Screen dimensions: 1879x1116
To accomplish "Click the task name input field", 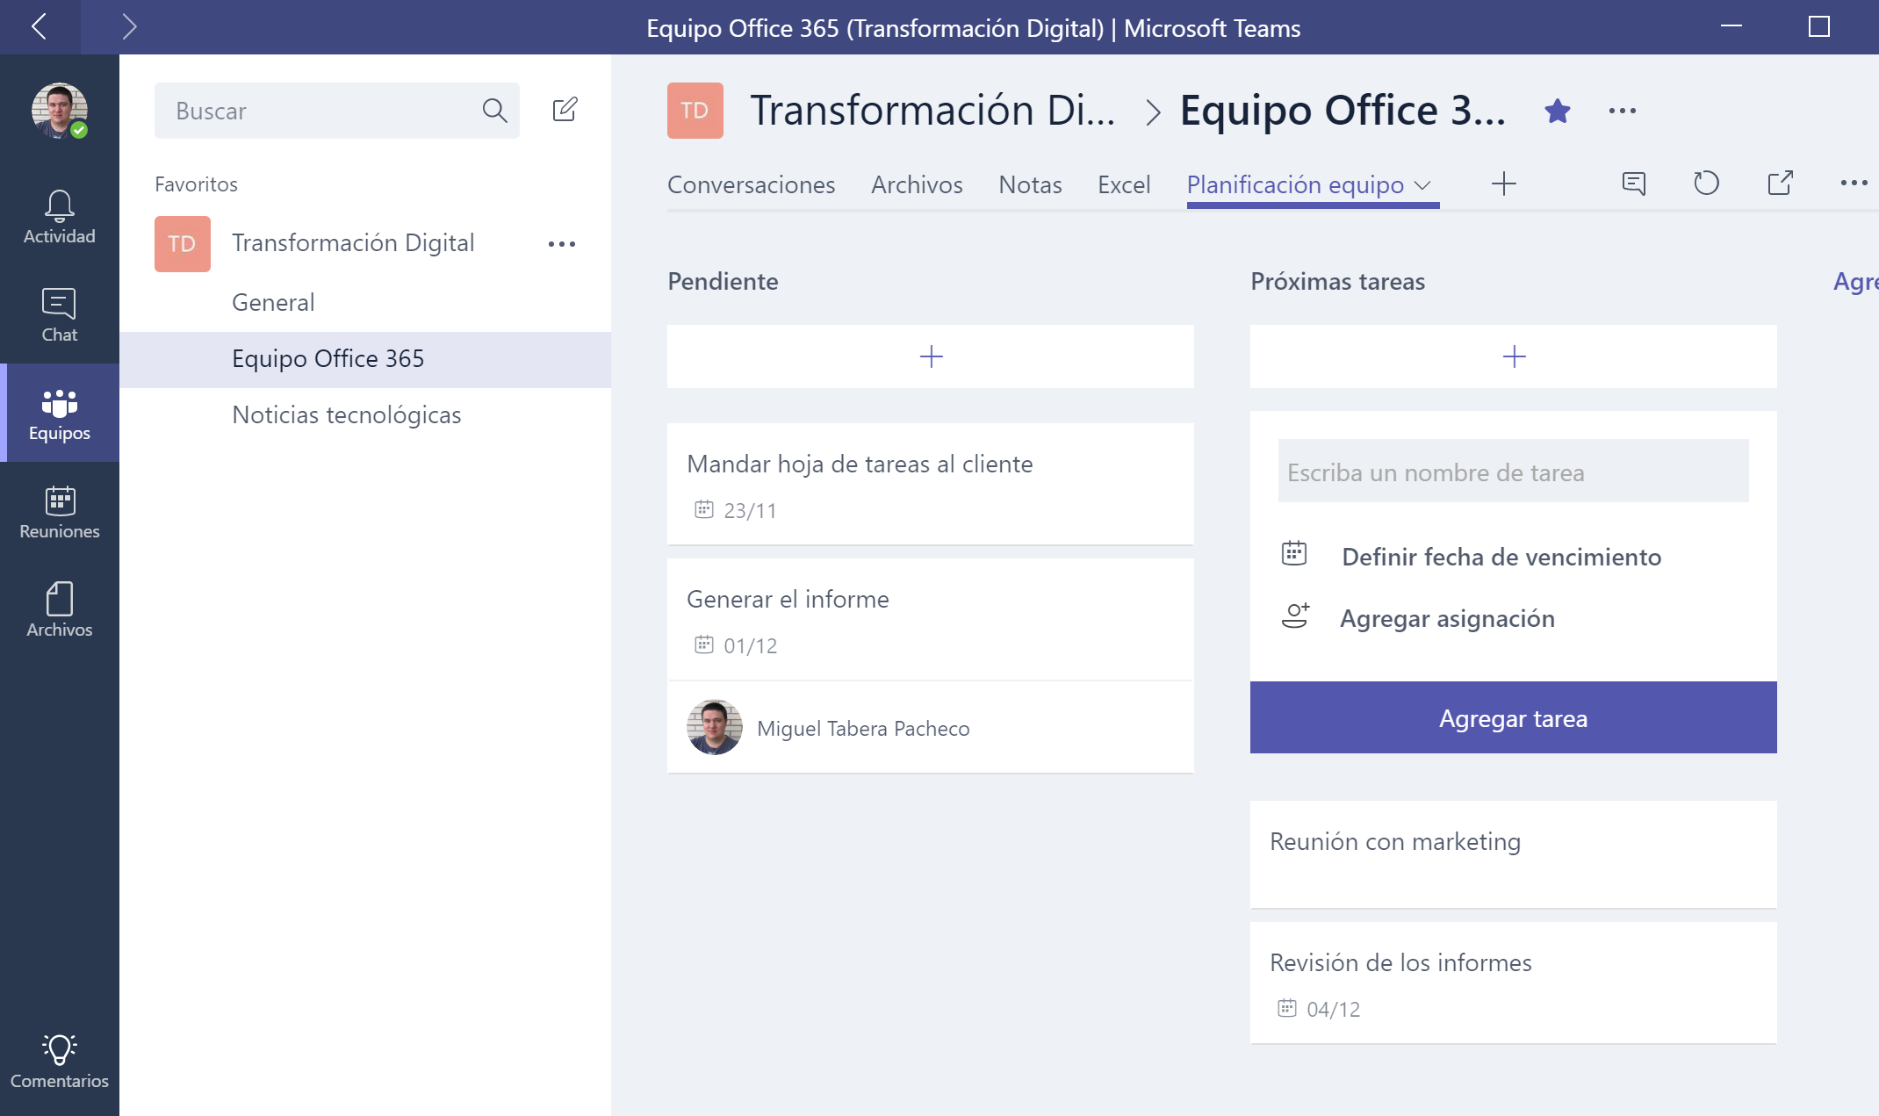I will [x=1513, y=472].
